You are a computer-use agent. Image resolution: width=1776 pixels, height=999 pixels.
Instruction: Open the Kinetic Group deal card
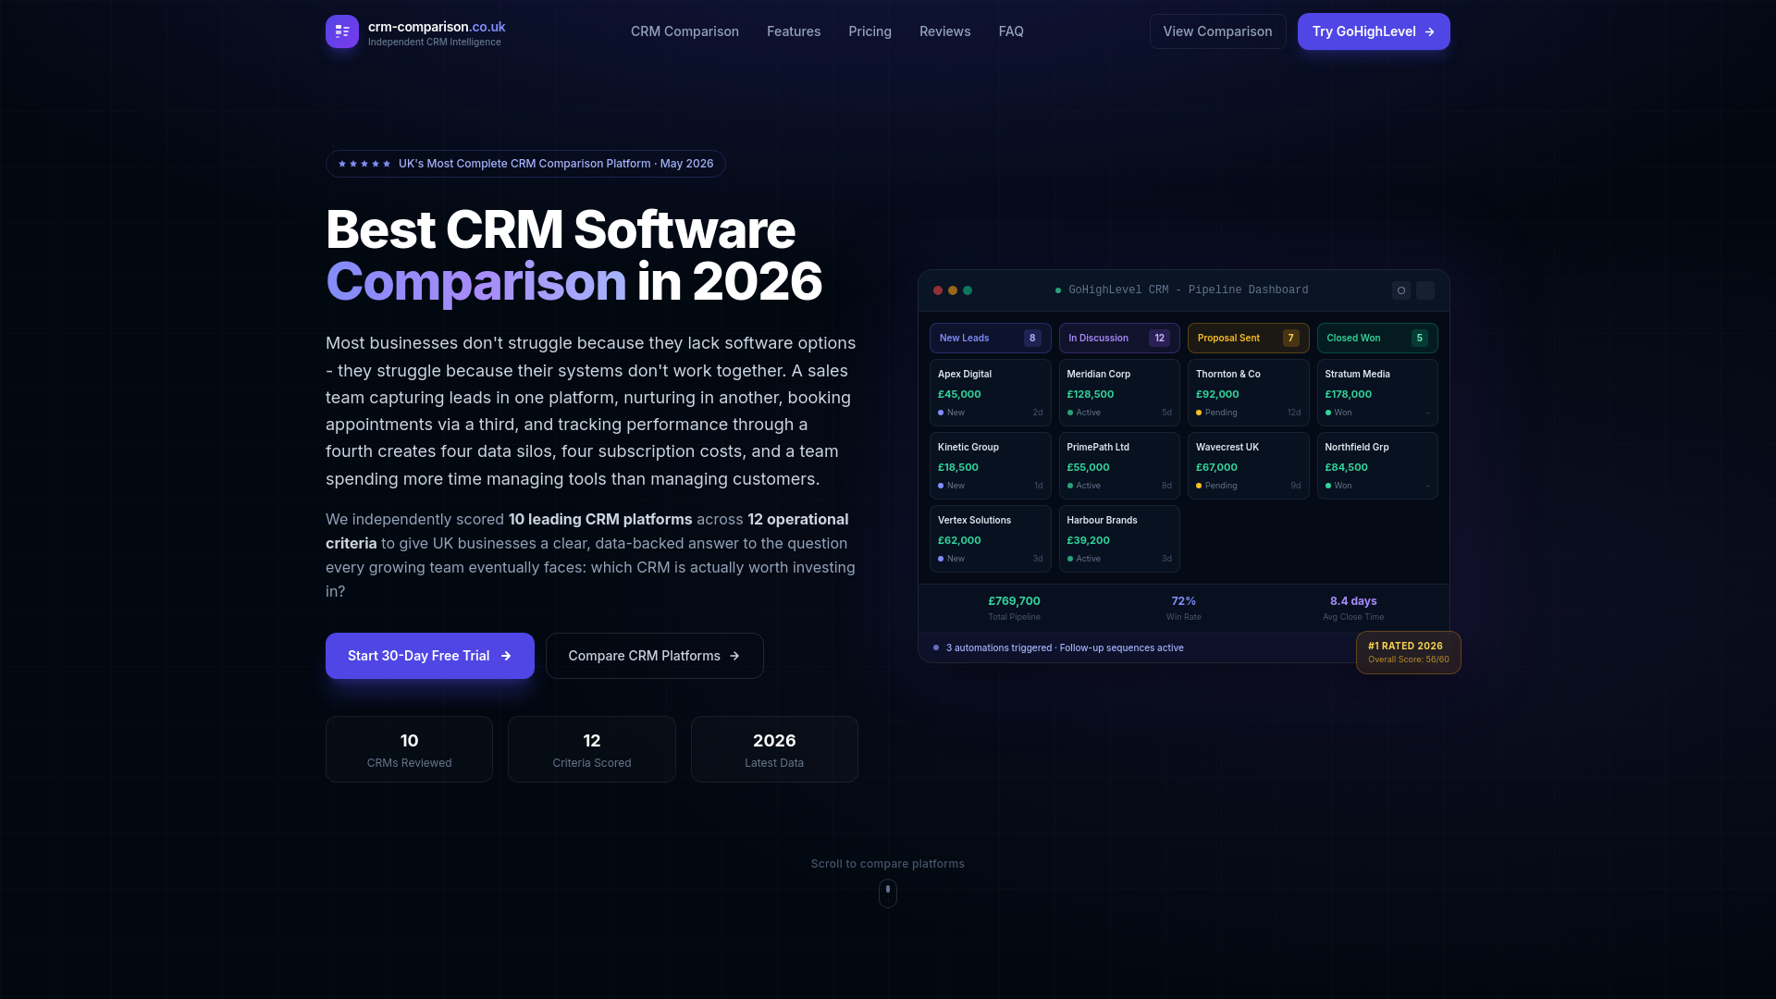(990, 465)
